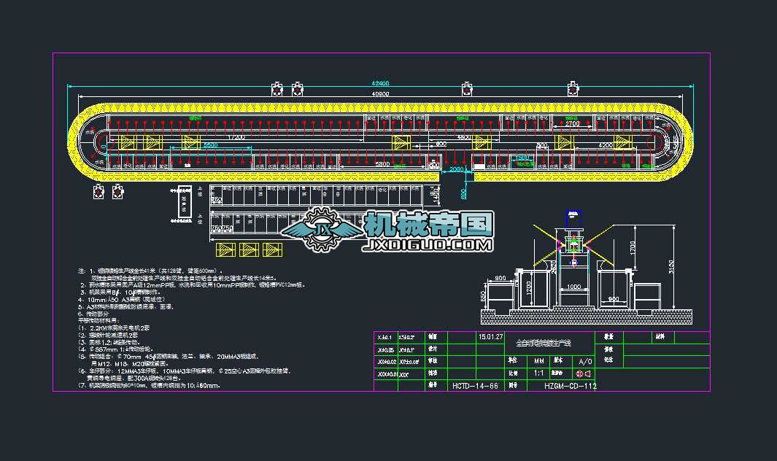Click the '2700' dimension text
Viewport: 777px width, 461px height.
click(572, 123)
